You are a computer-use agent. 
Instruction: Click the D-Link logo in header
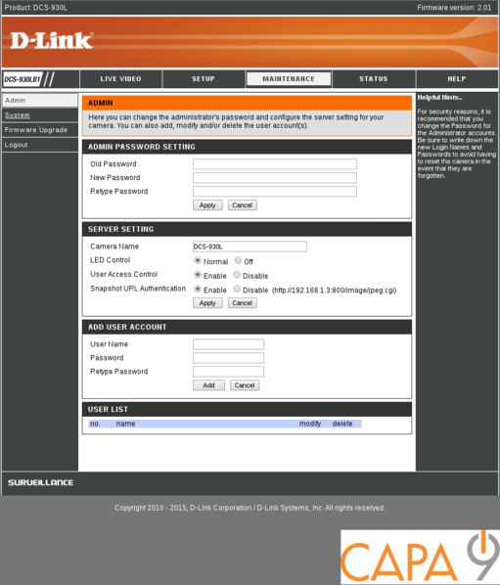(52, 41)
